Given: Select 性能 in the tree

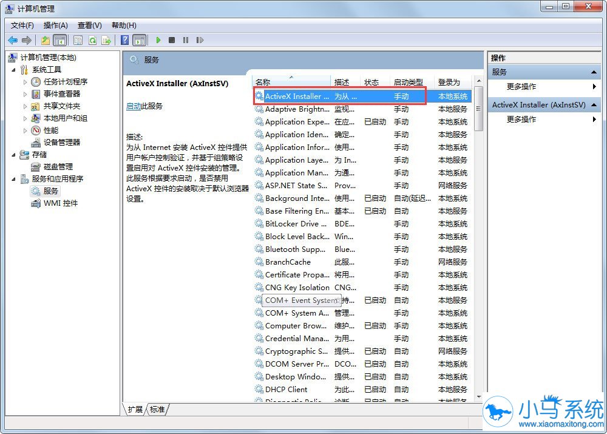Looking at the screenshot, I should point(51,130).
